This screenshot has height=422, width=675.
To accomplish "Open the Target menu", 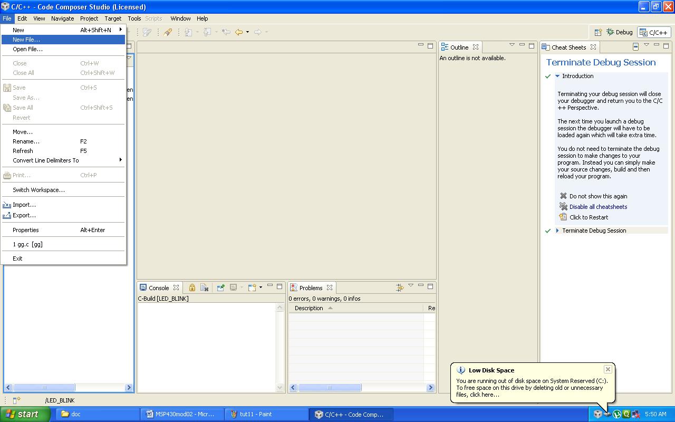I will coord(113,18).
